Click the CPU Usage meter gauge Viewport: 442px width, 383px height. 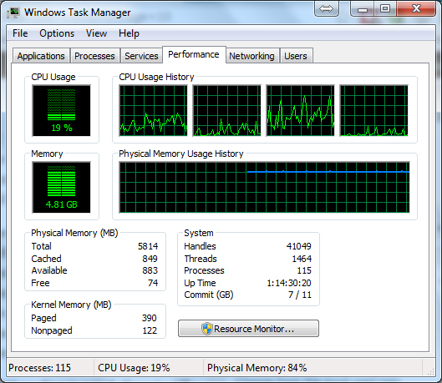[x=62, y=111]
